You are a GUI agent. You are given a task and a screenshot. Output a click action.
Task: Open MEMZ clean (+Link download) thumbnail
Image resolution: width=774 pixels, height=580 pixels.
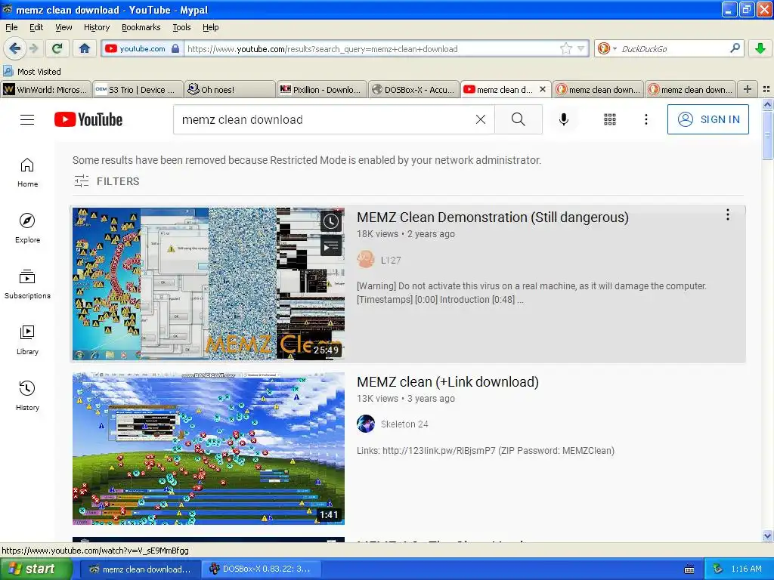pos(209,449)
